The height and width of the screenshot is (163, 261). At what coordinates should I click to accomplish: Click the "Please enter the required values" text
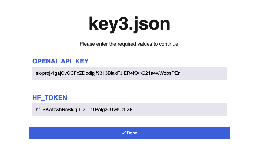(x=129, y=44)
